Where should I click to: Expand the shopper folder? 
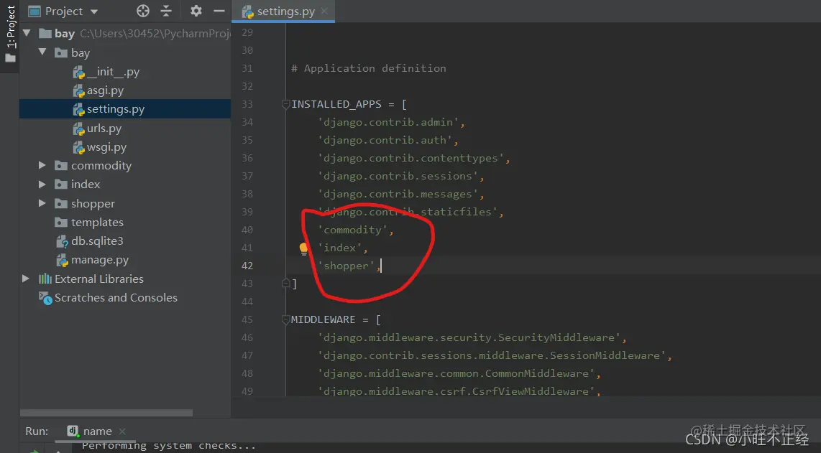[42, 203]
